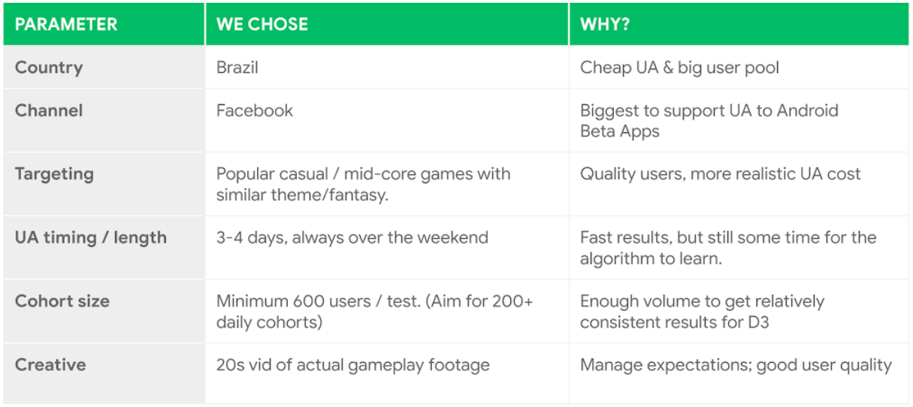
Task: Select the Cohort size row label
Action: [x=62, y=301]
